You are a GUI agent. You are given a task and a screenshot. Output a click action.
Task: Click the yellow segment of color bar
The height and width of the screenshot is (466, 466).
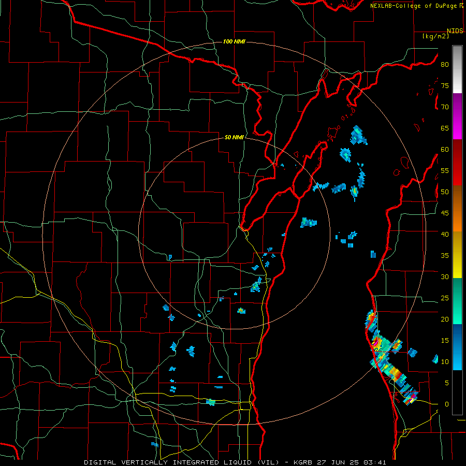[x=457, y=255]
